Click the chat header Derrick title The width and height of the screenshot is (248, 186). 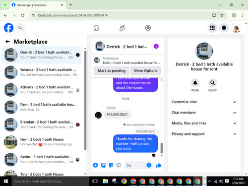click(127, 47)
